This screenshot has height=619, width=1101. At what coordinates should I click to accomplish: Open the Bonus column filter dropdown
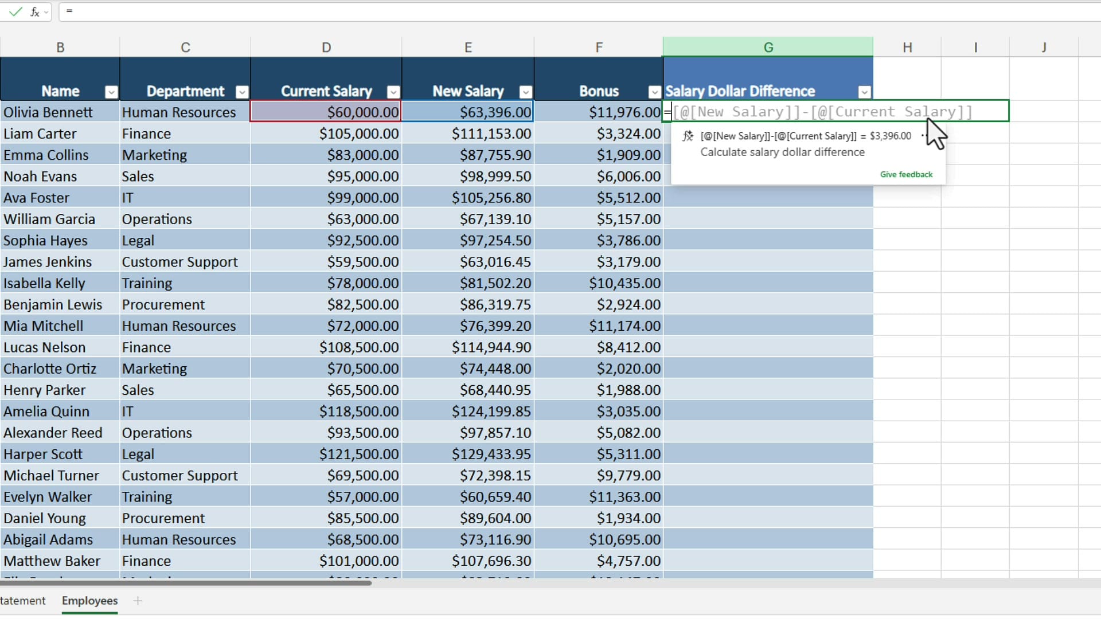point(654,92)
